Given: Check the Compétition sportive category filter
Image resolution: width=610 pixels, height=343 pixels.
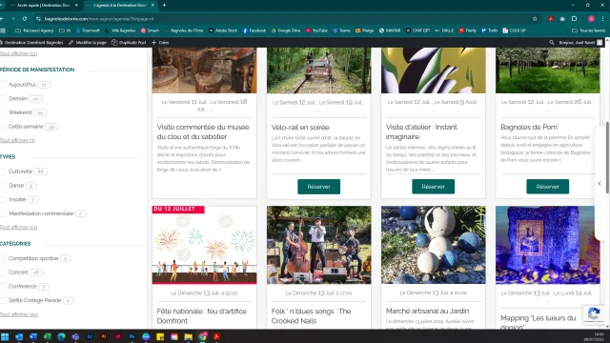Looking at the screenshot, I should pyautogui.click(x=3, y=258).
